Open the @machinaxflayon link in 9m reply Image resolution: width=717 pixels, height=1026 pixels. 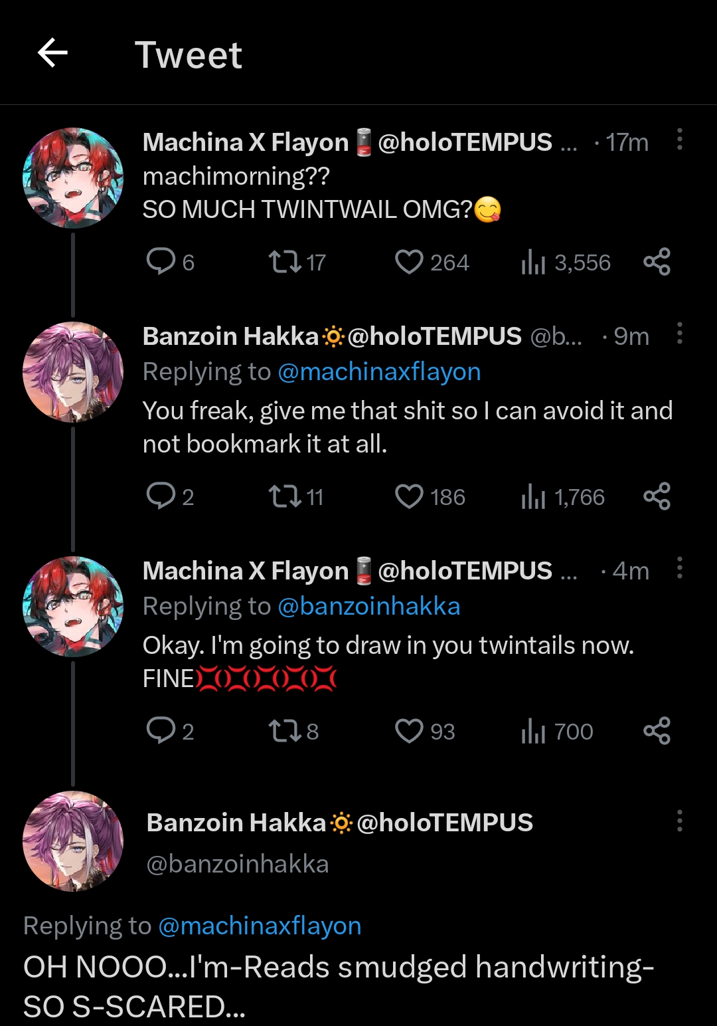pos(379,372)
